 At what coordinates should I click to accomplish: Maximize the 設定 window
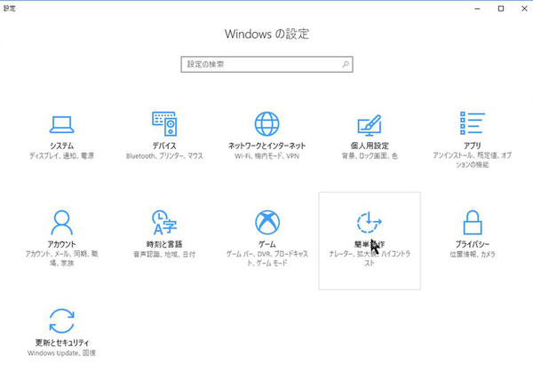pyautogui.click(x=501, y=9)
